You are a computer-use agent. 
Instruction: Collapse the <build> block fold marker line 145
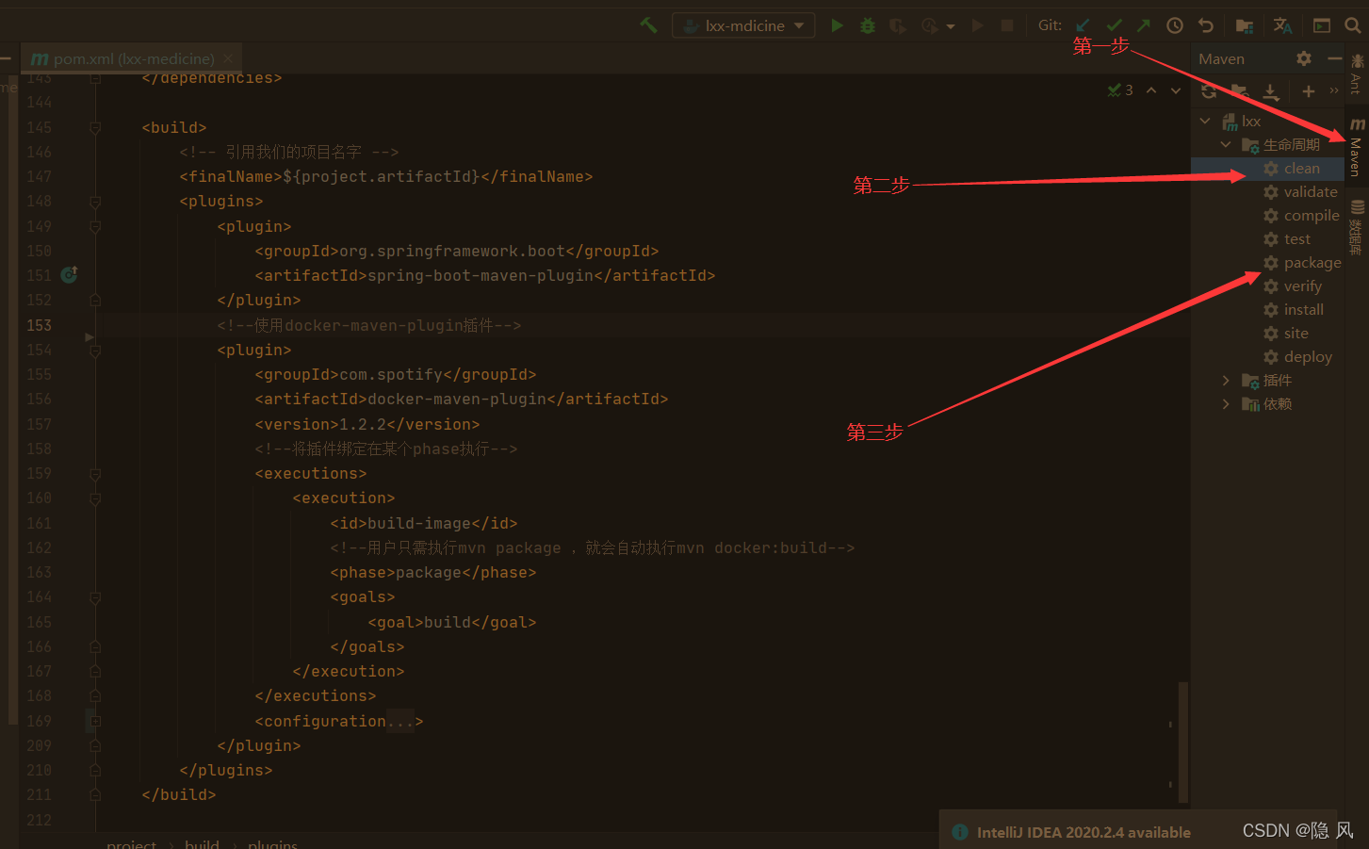point(95,127)
